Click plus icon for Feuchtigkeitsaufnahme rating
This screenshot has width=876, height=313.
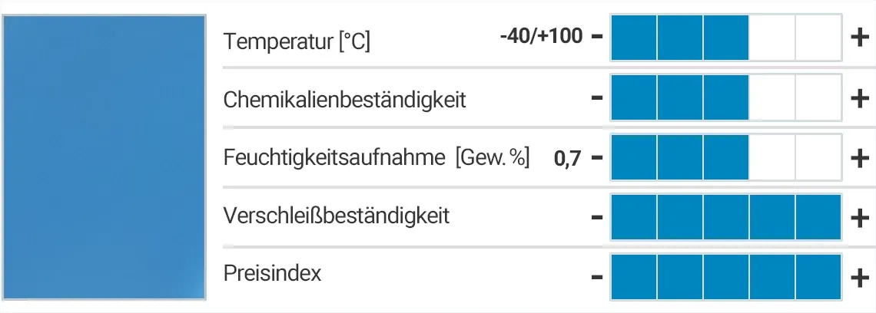(x=860, y=158)
